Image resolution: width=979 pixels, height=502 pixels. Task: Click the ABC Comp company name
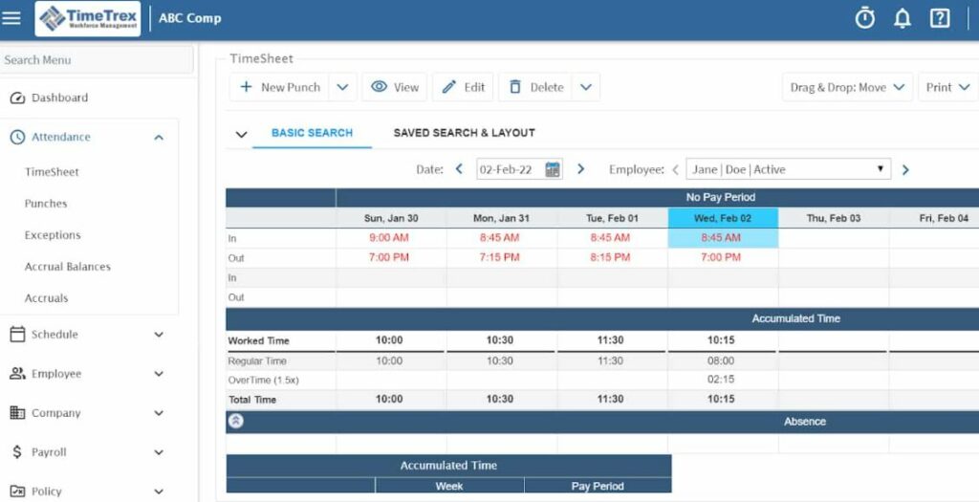pos(190,18)
